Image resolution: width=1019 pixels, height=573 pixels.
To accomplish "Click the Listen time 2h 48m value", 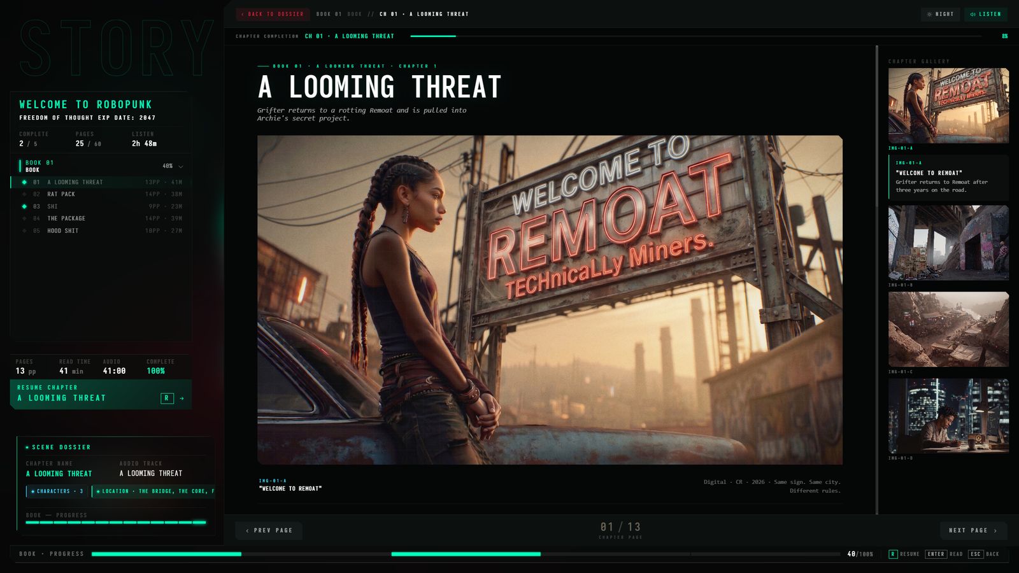I will pyautogui.click(x=144, y=144).
